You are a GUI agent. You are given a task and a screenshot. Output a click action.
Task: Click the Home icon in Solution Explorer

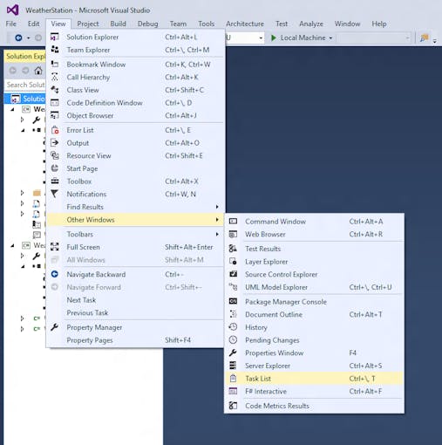[38, 71]
